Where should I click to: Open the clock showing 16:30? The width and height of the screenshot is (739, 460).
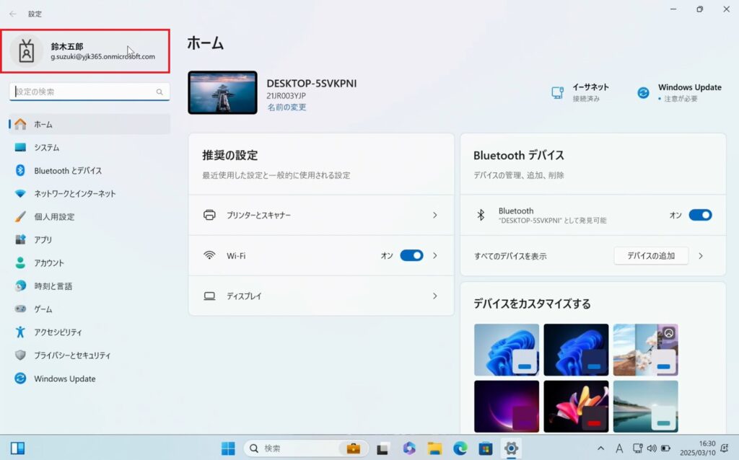698,448
